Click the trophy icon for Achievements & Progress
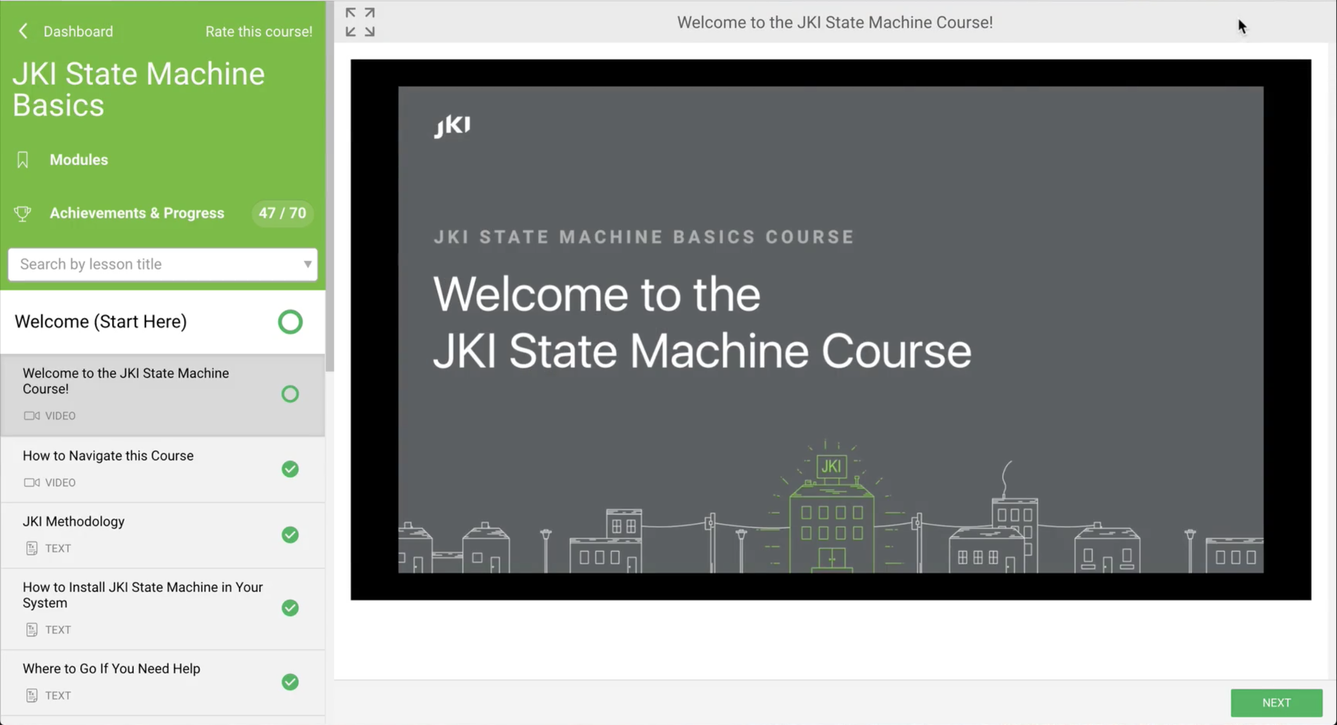 pyautogui.click(x=22, y=213)
